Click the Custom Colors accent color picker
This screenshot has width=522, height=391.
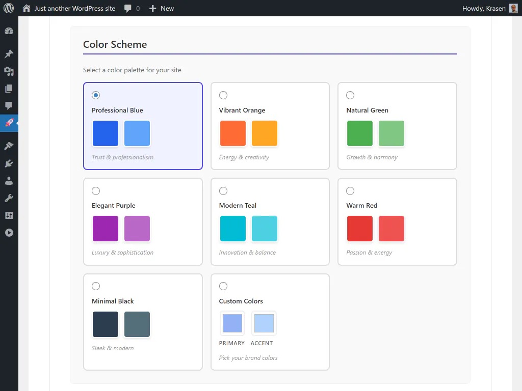[264, 323]
